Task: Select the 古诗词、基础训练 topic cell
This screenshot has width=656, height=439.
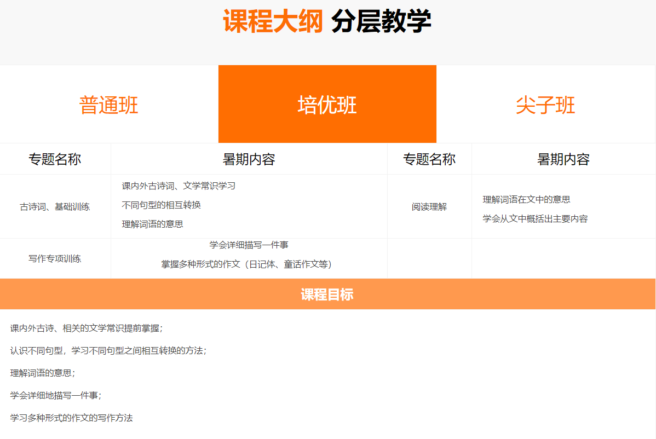Action: point(55,207)
